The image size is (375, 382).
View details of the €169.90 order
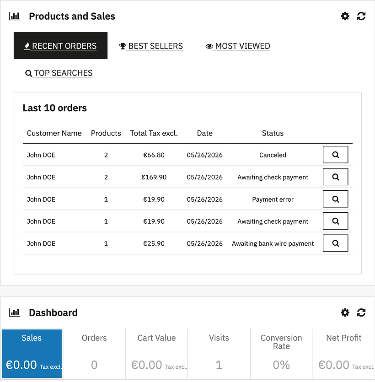click(335, 177)
